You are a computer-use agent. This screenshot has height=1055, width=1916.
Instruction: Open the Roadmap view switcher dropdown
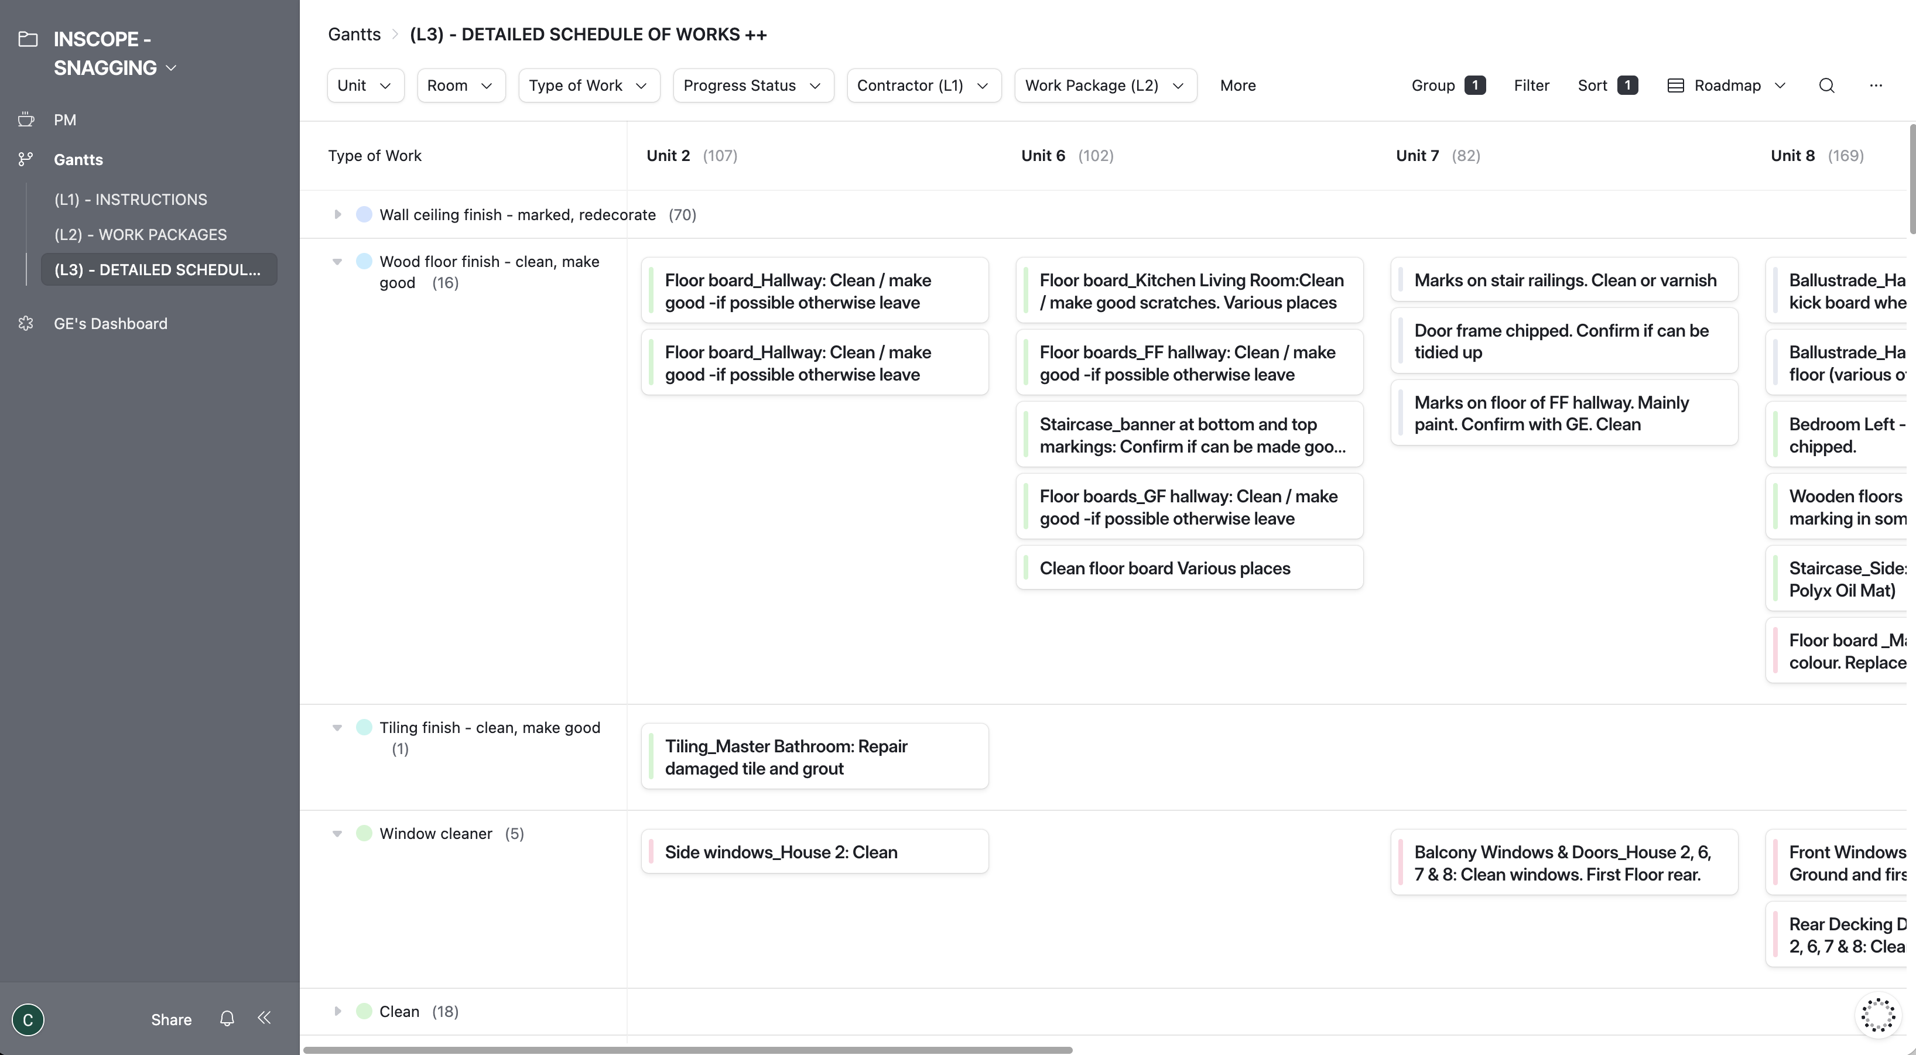(1726, 85)
